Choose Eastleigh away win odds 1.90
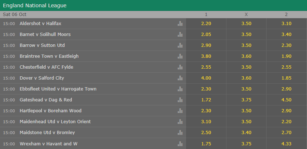This screenshot has height=149, width=307. (x=286, y=56)
